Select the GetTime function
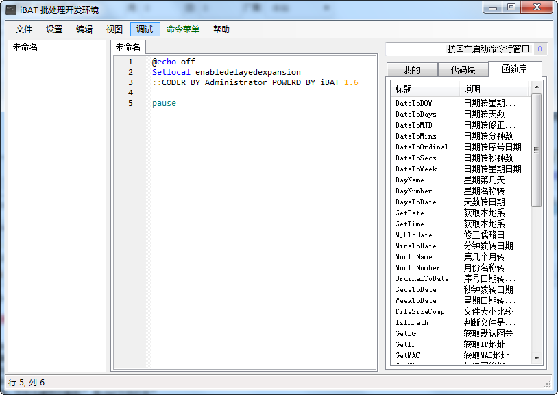 [x=410, y=224]
